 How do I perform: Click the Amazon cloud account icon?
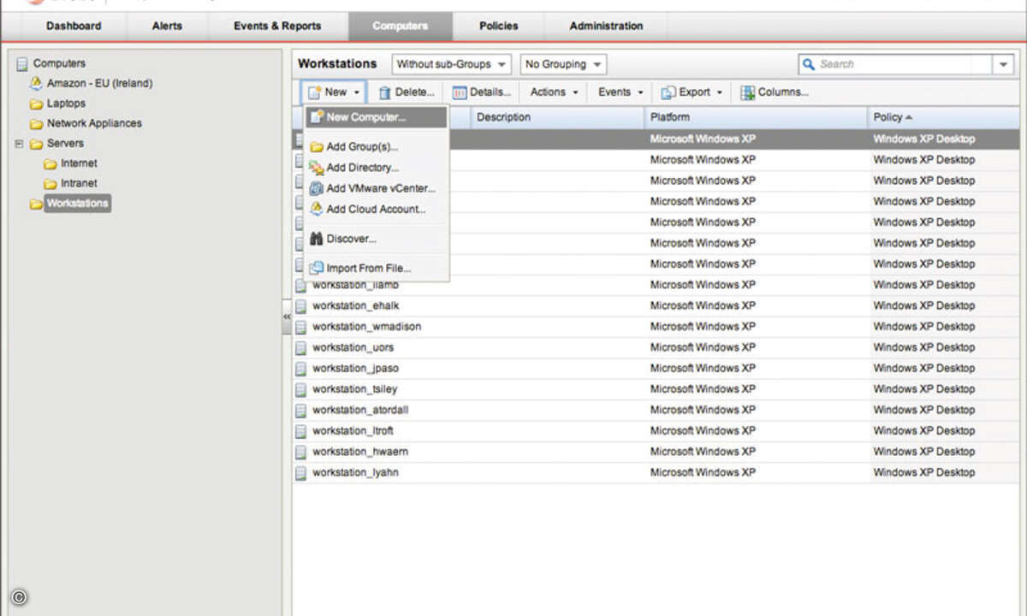[x=36, y=83]
